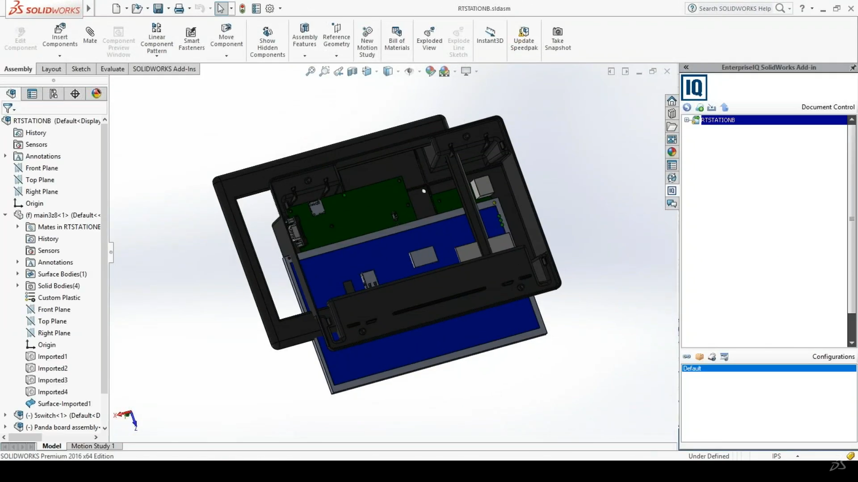Open the DisplayManager tab icon
The width and height of the screenshot is (858, 482).
click(x=97, y=94)
